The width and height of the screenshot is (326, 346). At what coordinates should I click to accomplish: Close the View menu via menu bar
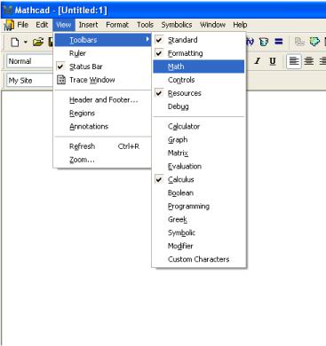pyautogui.click(x=64, y=25)
